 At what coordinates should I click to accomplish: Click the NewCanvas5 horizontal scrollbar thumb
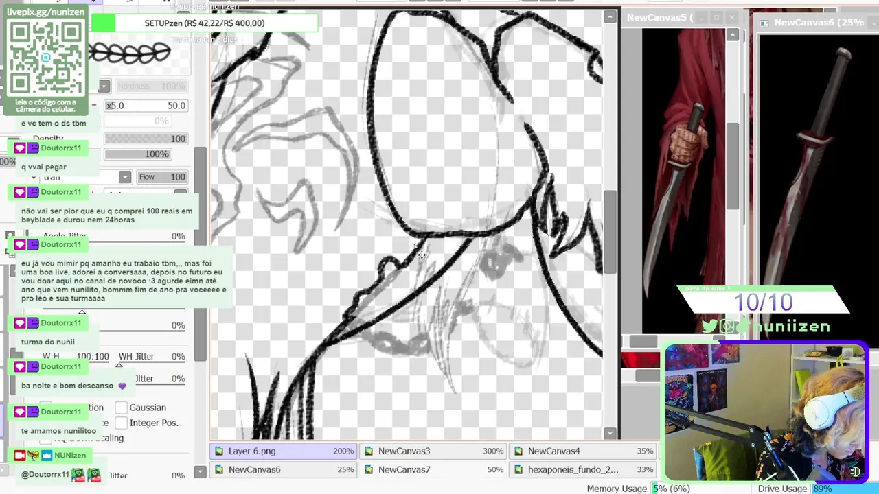click(x=643, y=341)
